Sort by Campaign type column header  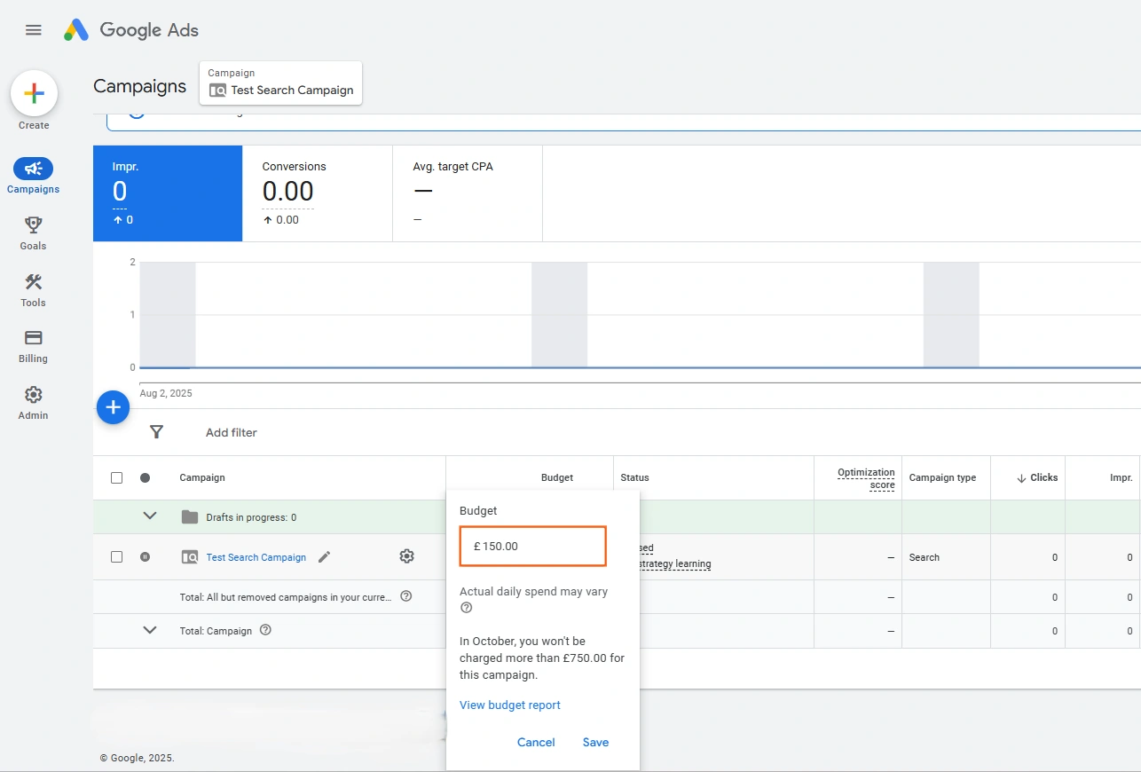(x=942, y=477)
